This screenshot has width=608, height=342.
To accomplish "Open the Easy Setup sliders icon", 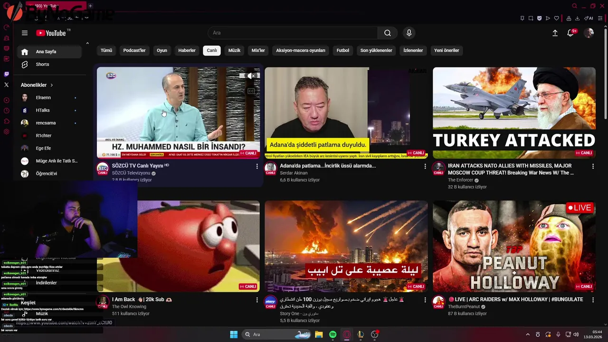I will tap(600, 18).
